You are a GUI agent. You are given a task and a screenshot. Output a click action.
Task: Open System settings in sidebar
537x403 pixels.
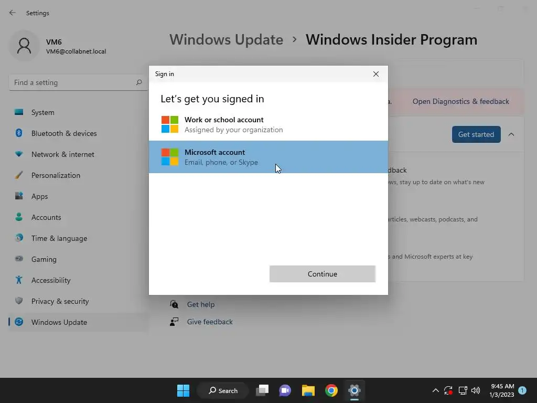pyautogui.click(x=79, y=112)
